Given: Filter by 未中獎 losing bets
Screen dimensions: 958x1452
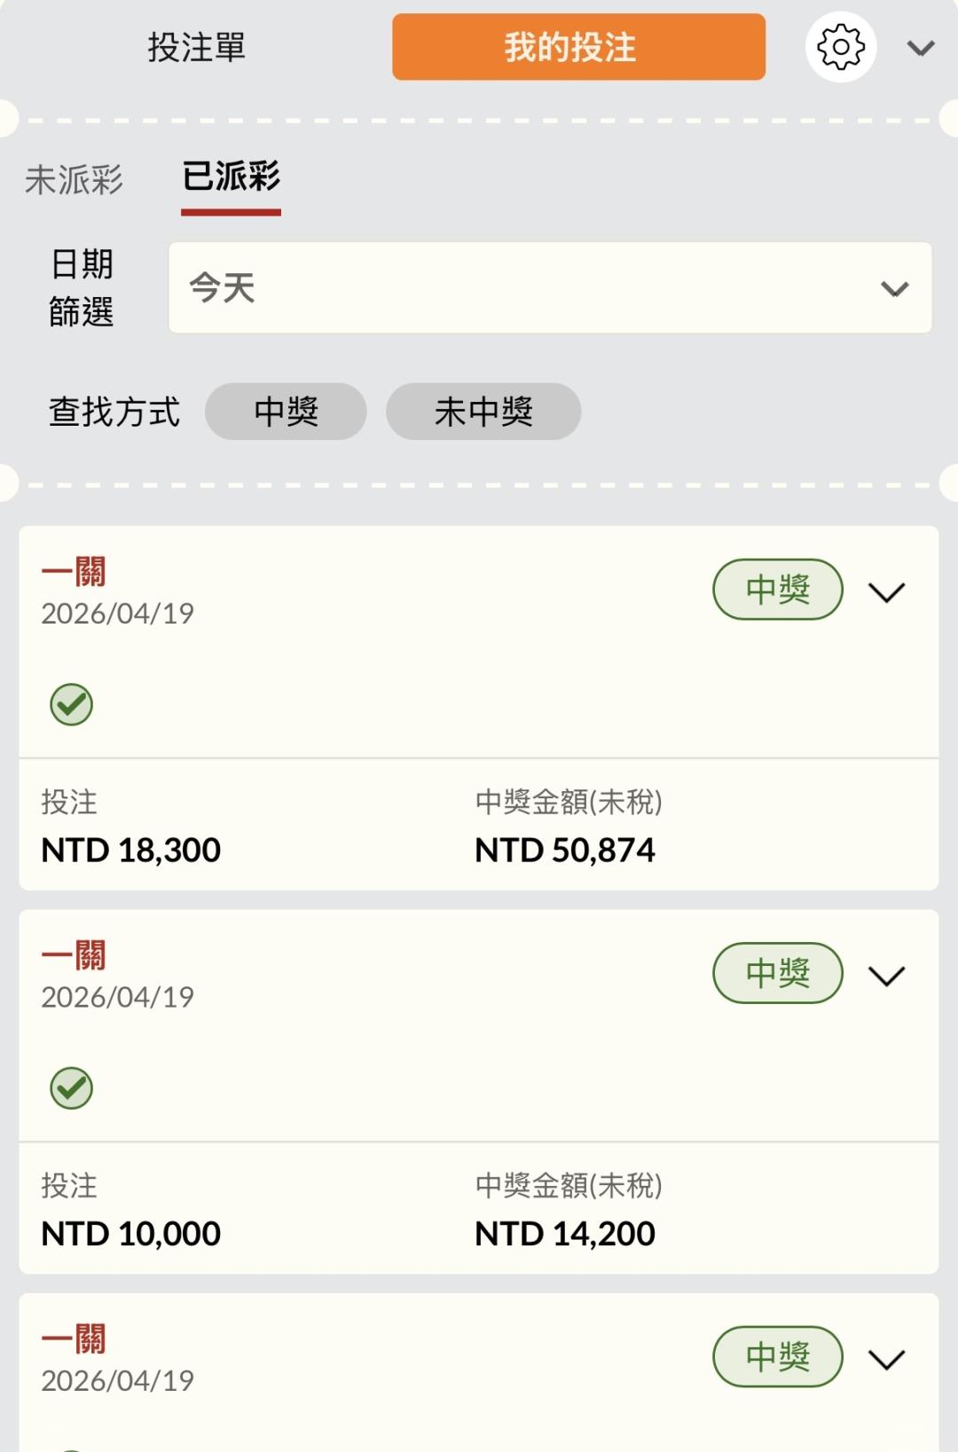Looking at the screenshot, I should 483,412.
